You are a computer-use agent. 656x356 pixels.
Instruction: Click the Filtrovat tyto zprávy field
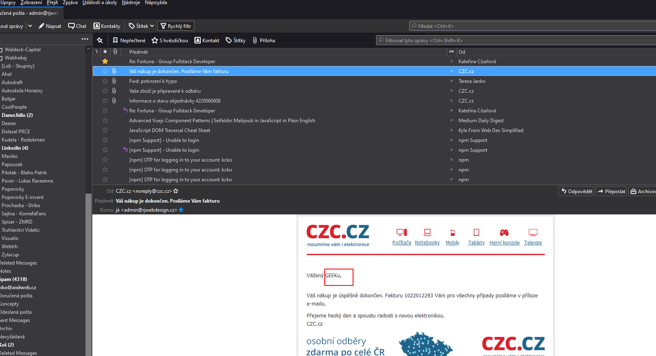pos(516,40)
